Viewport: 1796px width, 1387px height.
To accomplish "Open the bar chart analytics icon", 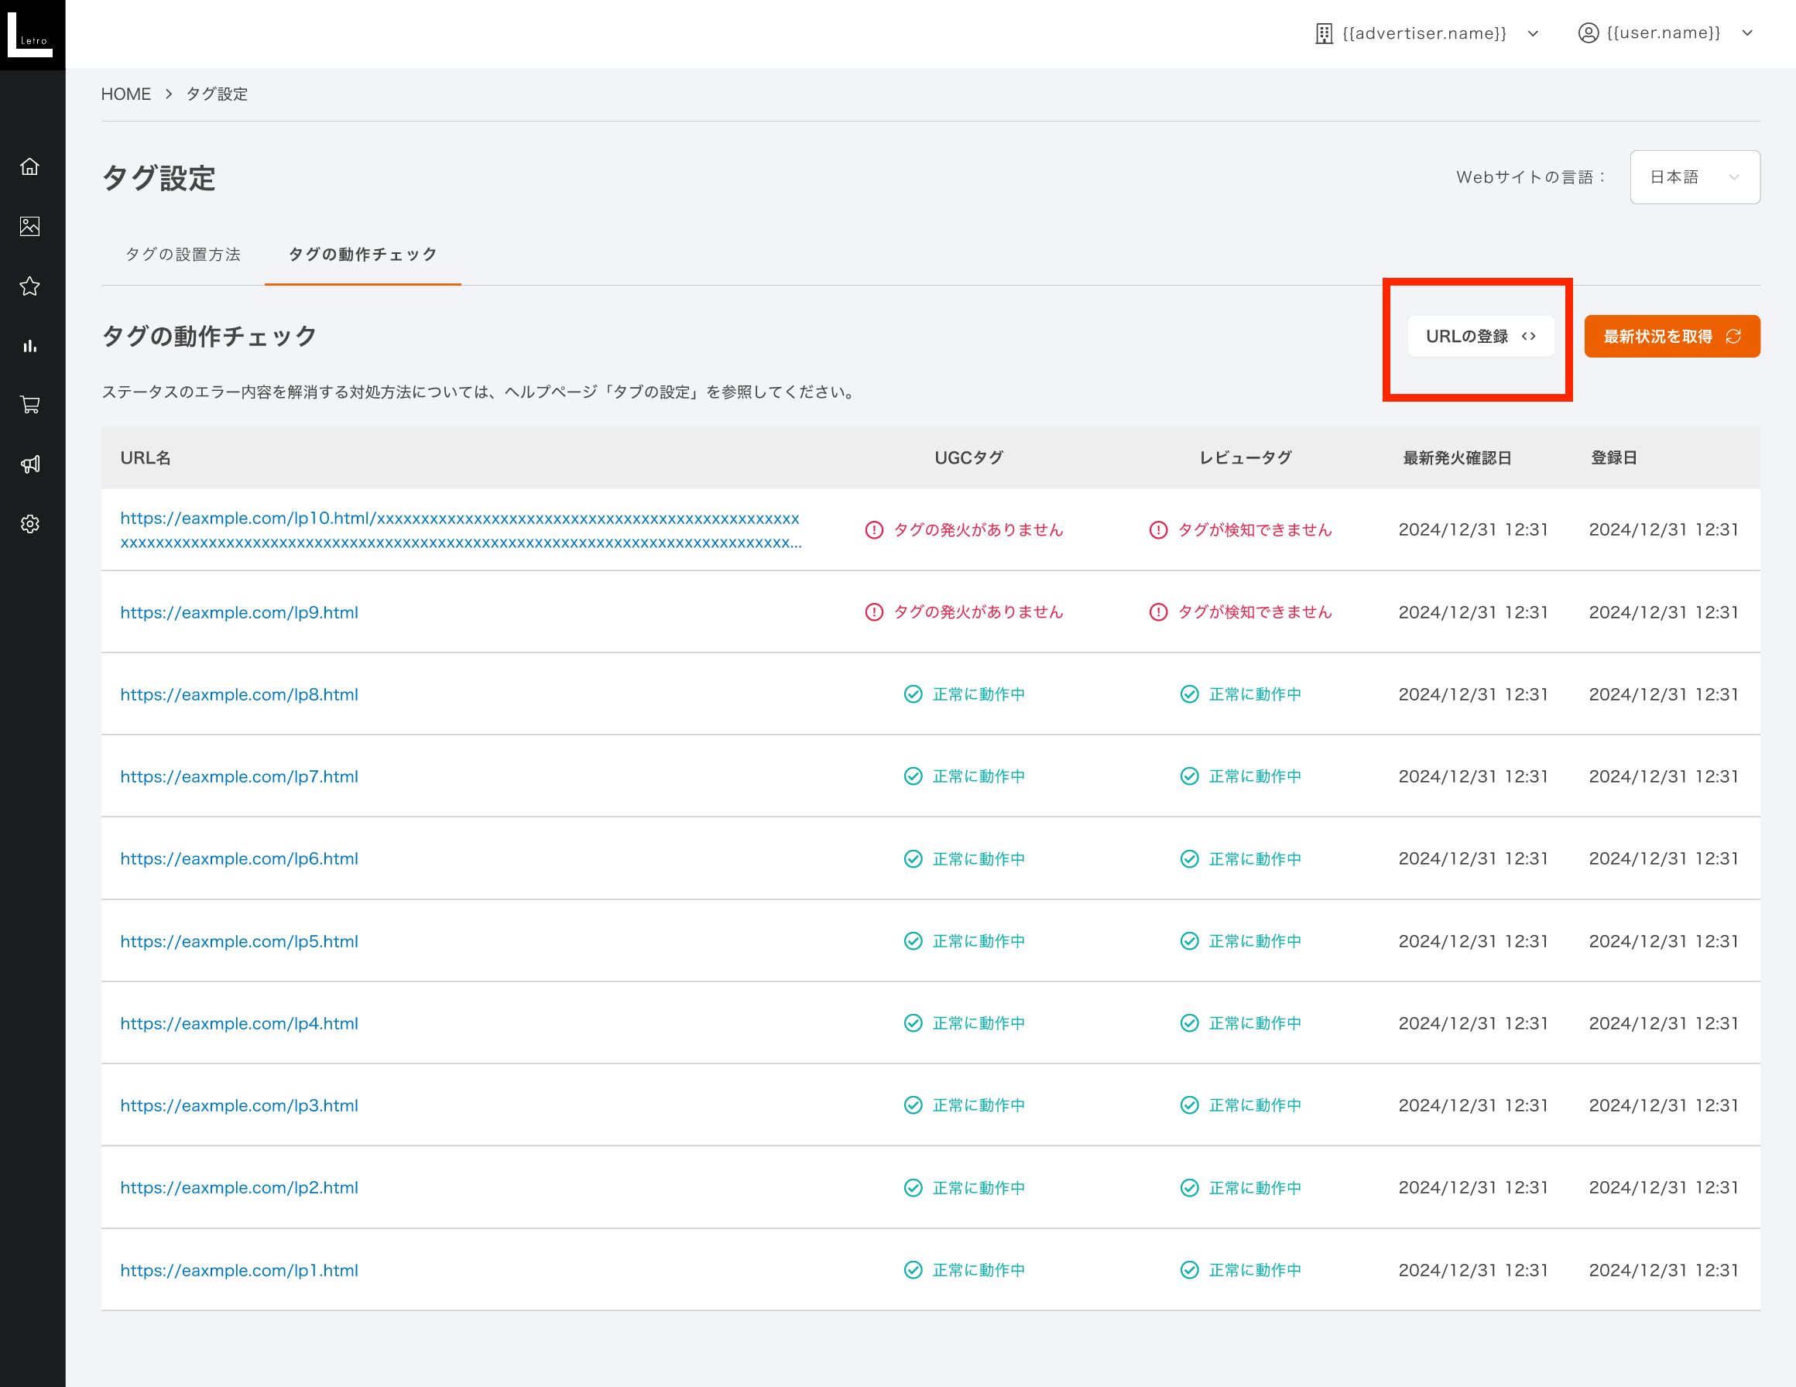I will click(30, 346).
